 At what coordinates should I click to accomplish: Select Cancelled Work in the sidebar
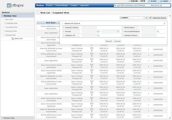pyautogui.click(x=11, y=27)
